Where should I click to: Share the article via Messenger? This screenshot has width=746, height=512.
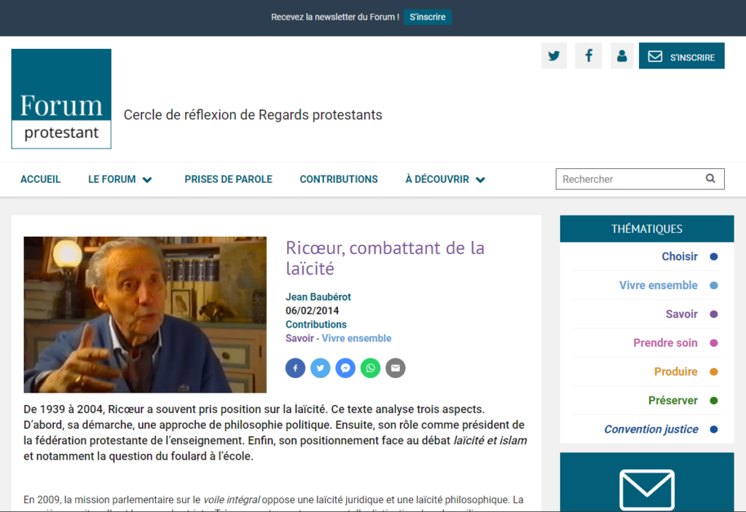(345, 368)
